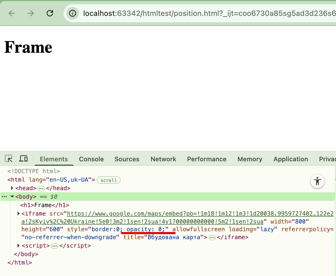Image resolution: width=336 pixels, height=276 pixels.
Task: Open actions menu dots left of body row
Action: click(4, 197)
